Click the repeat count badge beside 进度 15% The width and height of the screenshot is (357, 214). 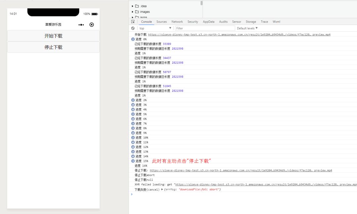133,161
